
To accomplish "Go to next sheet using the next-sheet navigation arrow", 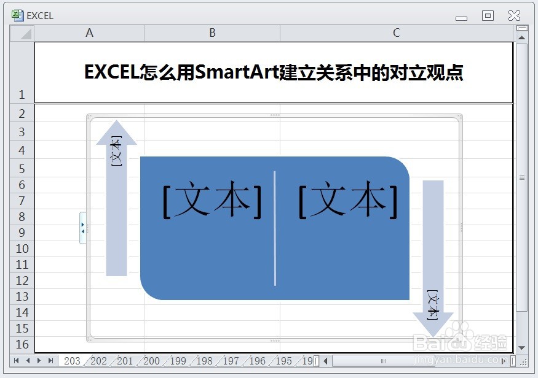I will (39, 361).
